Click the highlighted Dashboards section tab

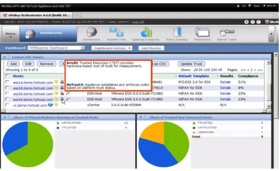pos(48,34)
